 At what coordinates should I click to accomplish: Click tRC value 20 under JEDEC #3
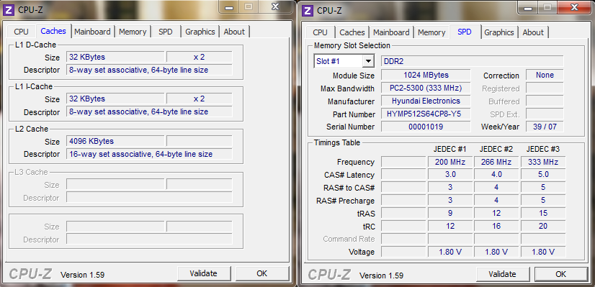543,226
